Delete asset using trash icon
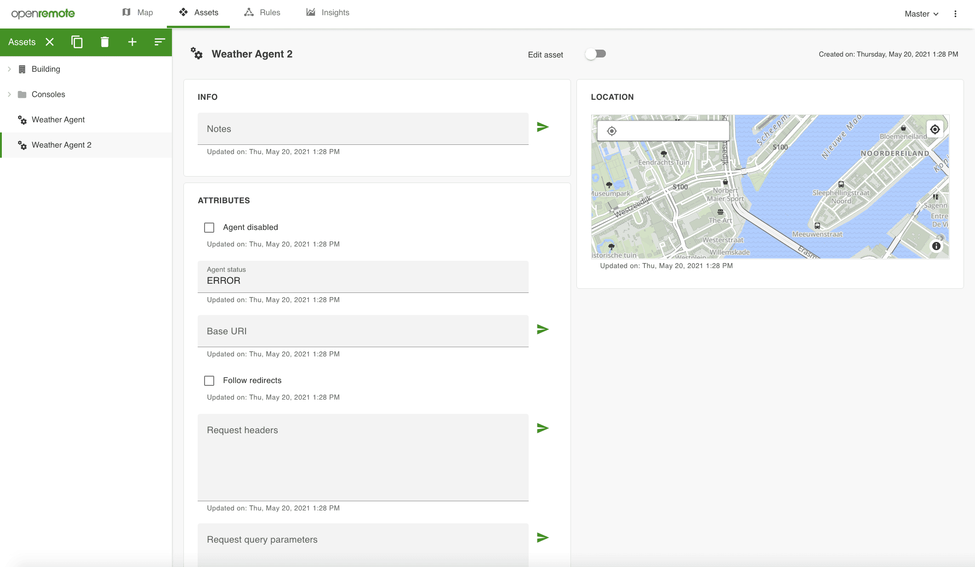Image resolution: width=975 pixels, height=567 pixels. coord(105,42)
